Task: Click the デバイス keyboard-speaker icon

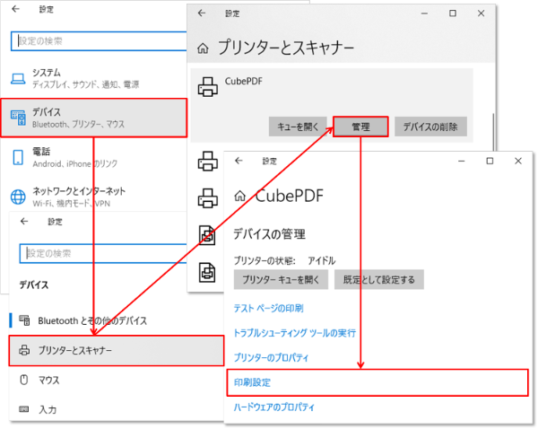Action: (18, 118)
